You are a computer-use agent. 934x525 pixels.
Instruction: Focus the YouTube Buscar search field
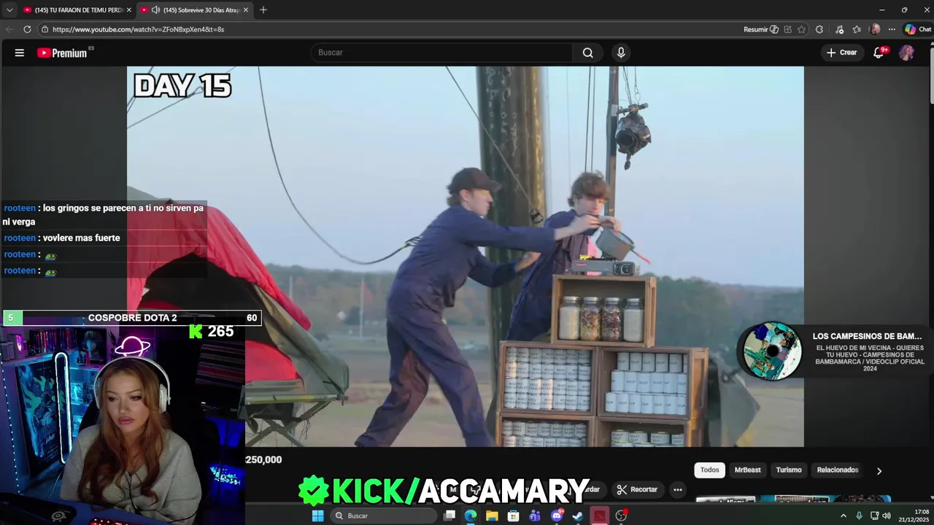point(441,52)
